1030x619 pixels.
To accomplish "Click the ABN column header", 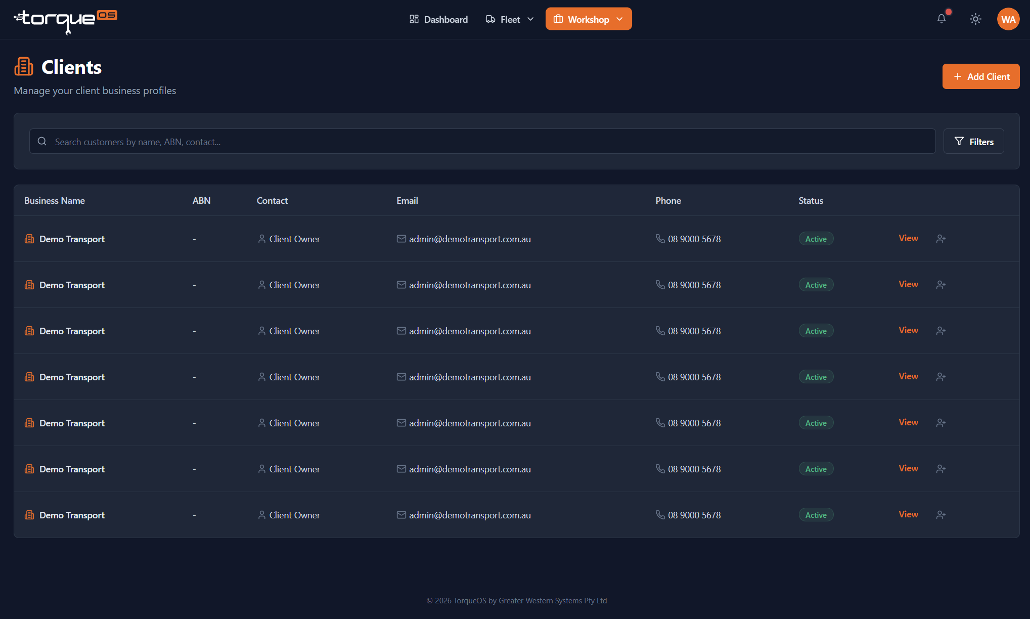I will click(201, 201).
